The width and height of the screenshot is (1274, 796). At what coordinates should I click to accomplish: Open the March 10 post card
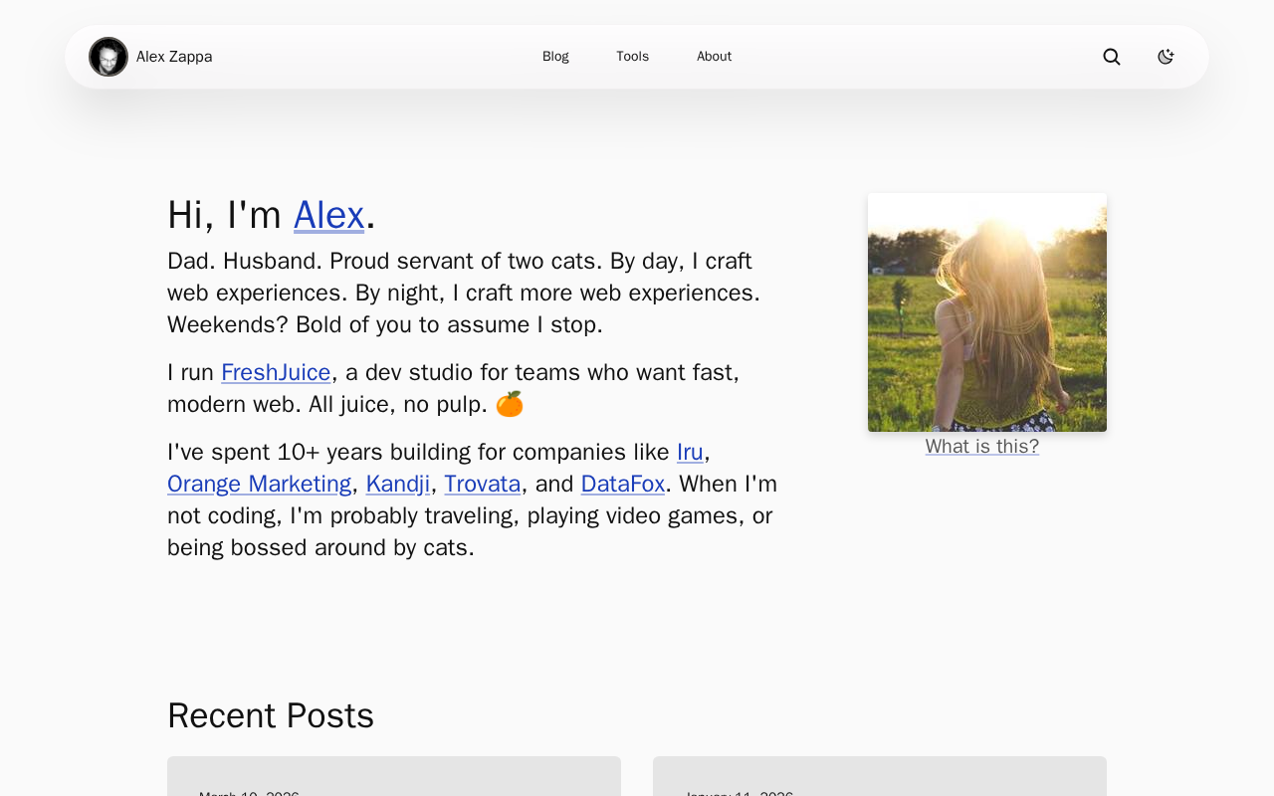[x=394, y=777]
